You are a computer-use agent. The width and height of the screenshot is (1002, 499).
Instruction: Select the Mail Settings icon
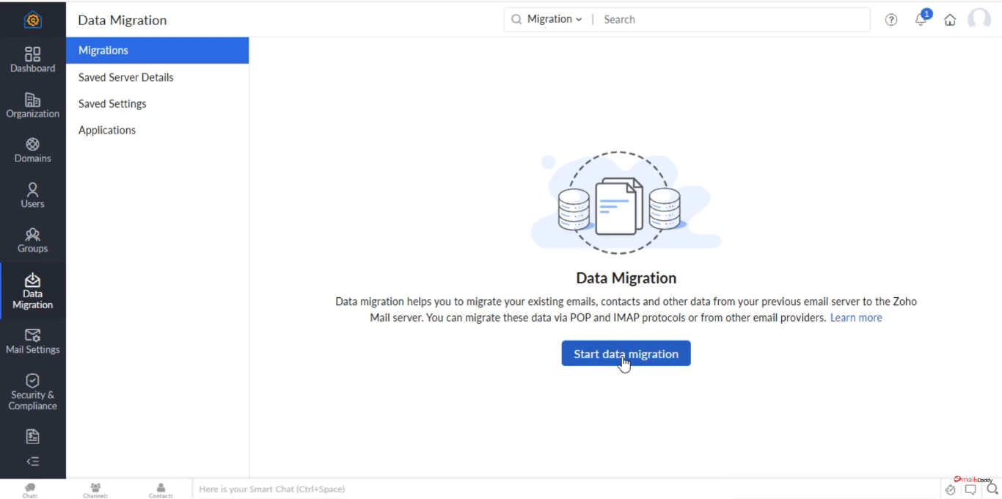[32, 340]
